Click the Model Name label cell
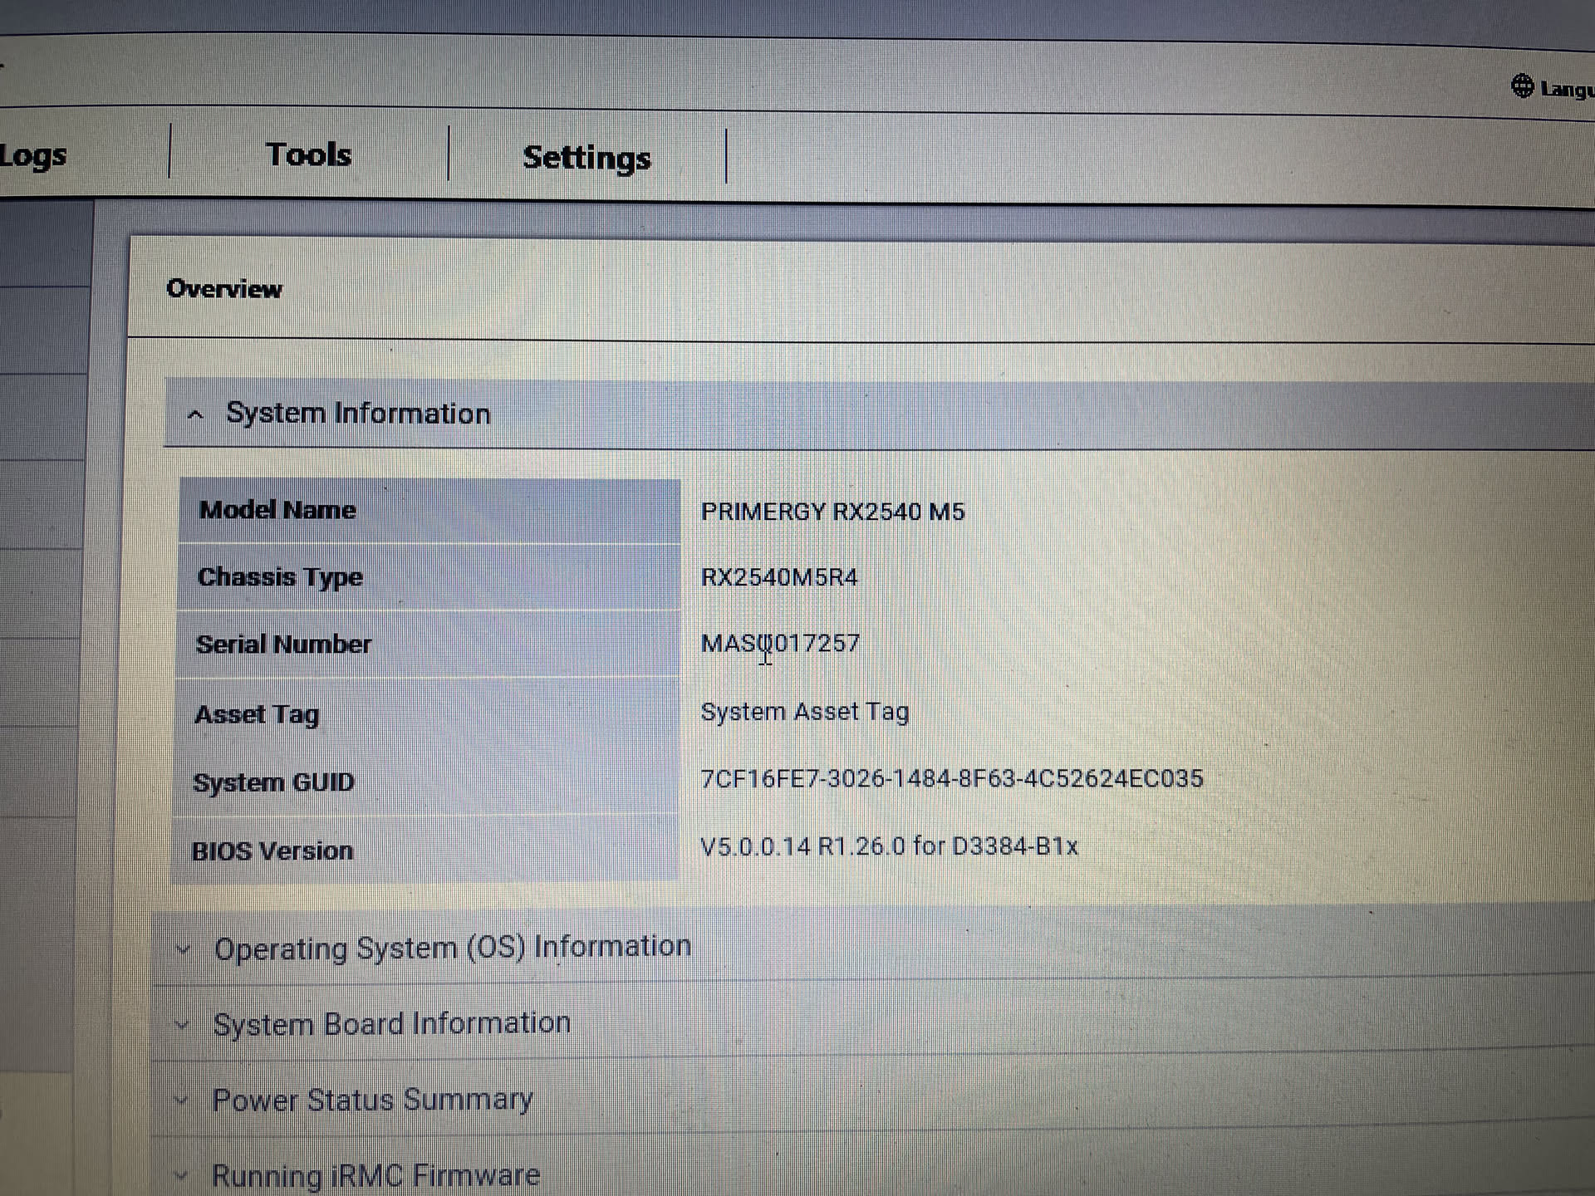 [277, 510]
